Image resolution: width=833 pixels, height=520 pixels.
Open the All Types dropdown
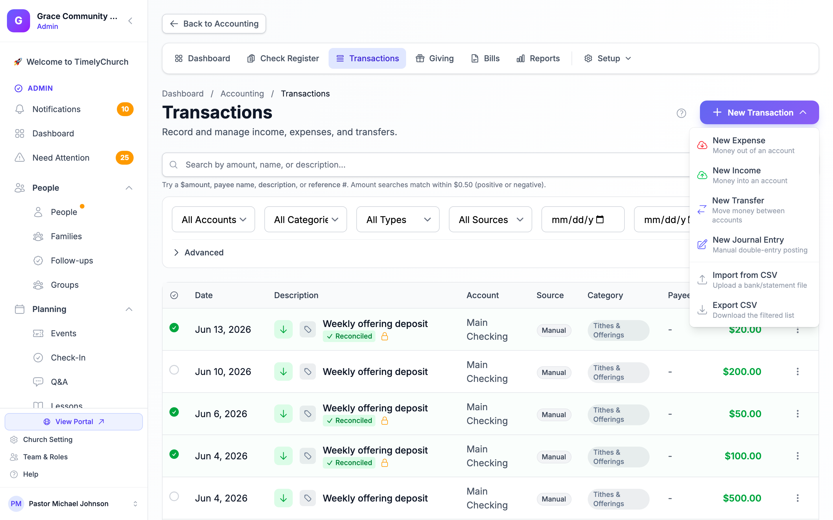click(398, 220)
